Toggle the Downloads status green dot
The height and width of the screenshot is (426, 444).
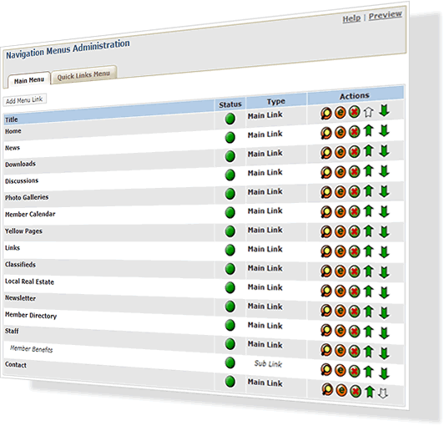point(230,156)
